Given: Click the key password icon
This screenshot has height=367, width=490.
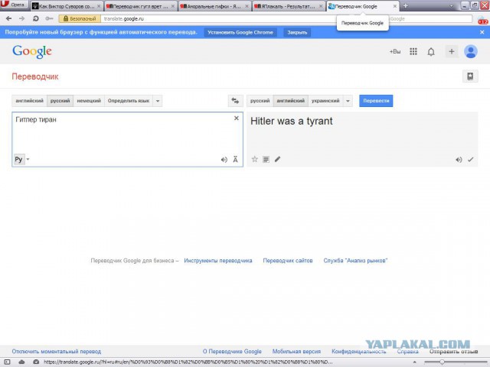Looking at the screenshot, I should pos(49,18).
